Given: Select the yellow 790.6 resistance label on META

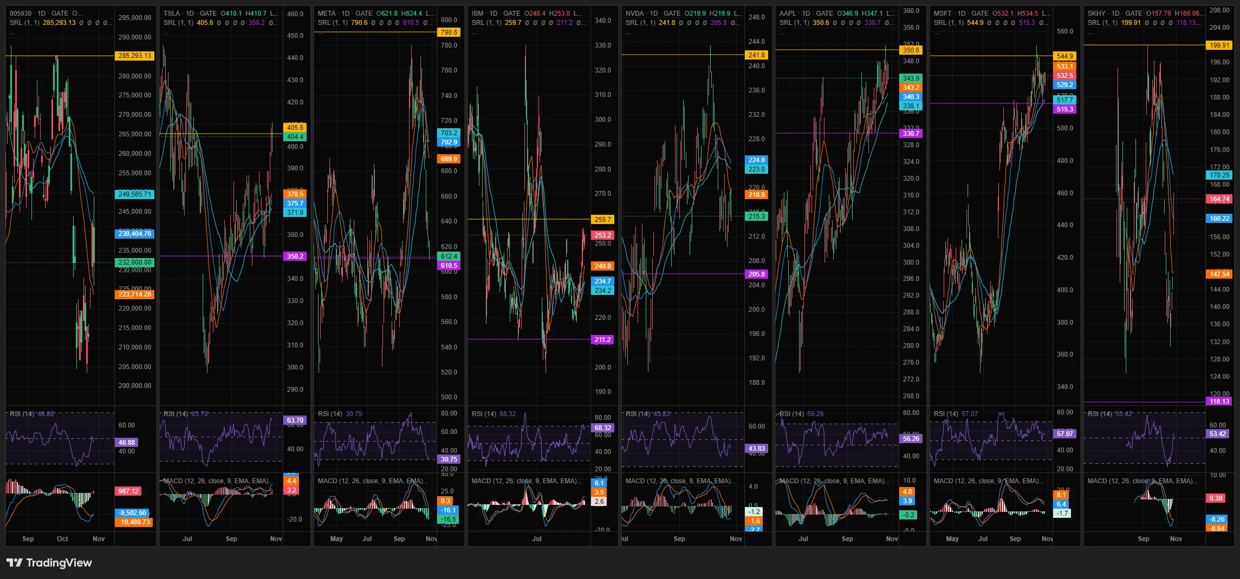Looking at the screenshot, I should coord(449,32).
